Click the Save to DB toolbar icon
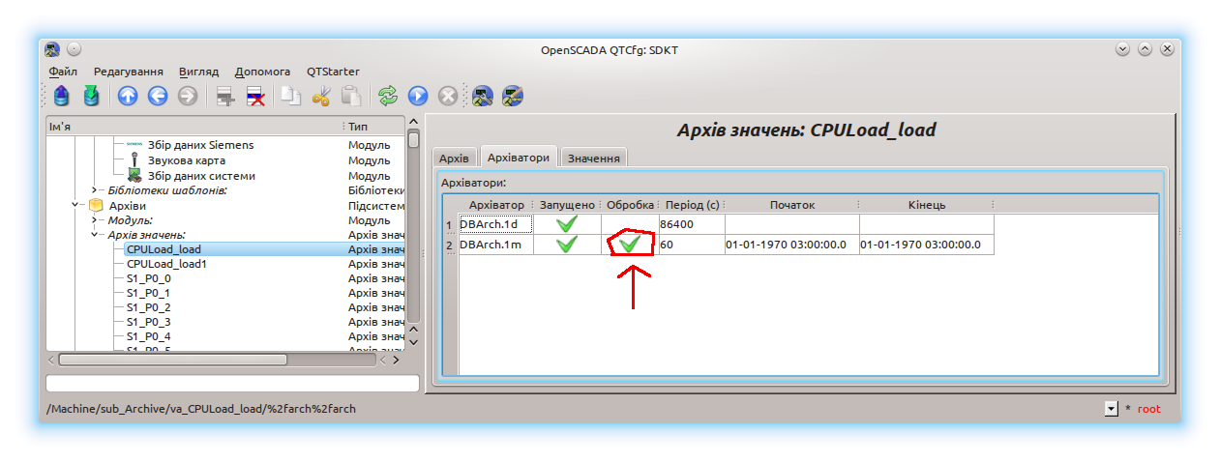 coord(92,96)
